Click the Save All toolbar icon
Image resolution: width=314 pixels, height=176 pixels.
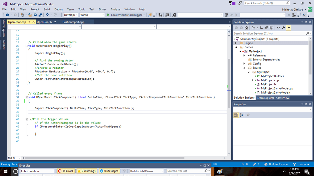[x=40, y=15]
